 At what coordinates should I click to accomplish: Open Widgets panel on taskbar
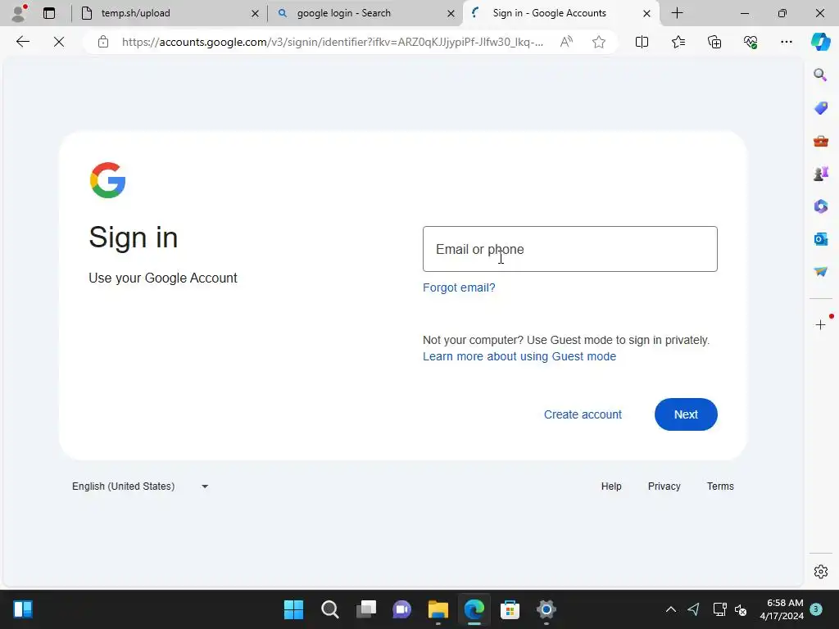pos(22,609)
